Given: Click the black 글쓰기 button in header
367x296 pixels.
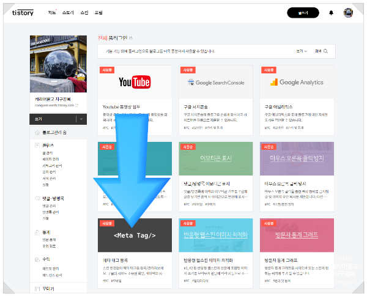Looking at the screenshot, I should tap(303, 13).
